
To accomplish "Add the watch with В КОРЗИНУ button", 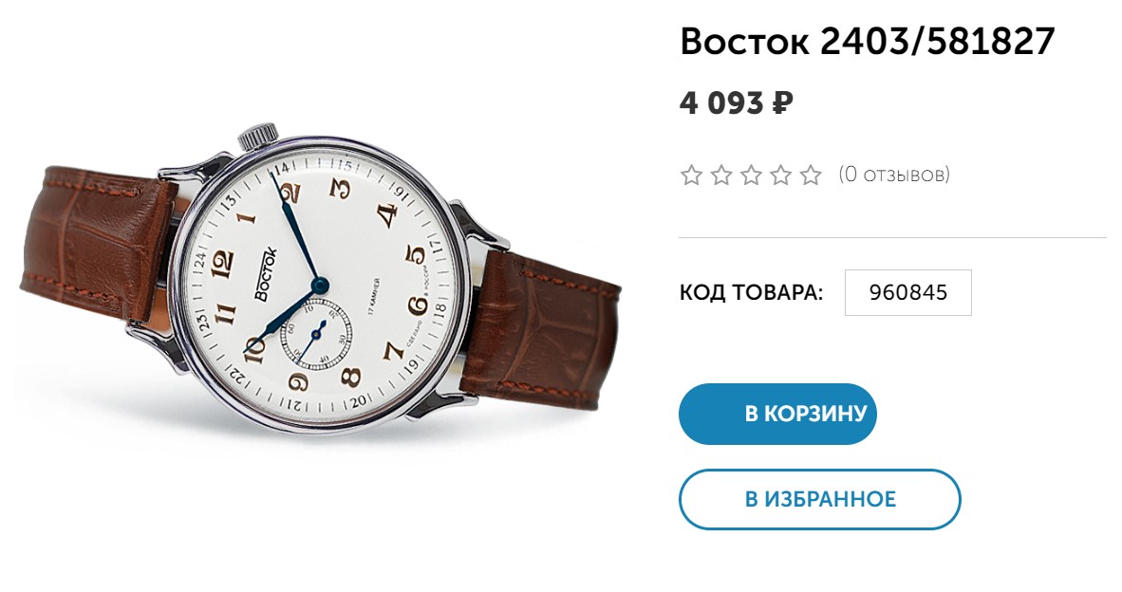I will 777,414.
